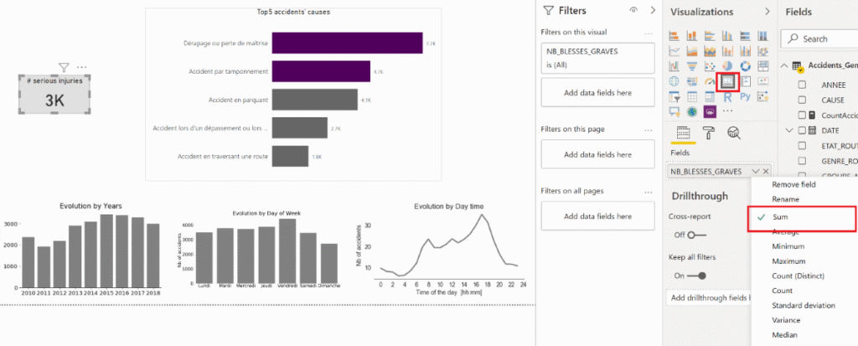Open the NB_BLESSES_GRAVES field dropdown arrow
Image resolution: width=858 pixels, height=346 pixels.
point(756,171)
